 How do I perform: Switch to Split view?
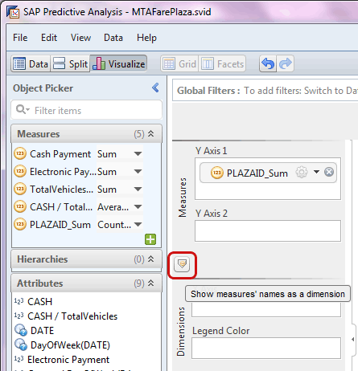70,64
